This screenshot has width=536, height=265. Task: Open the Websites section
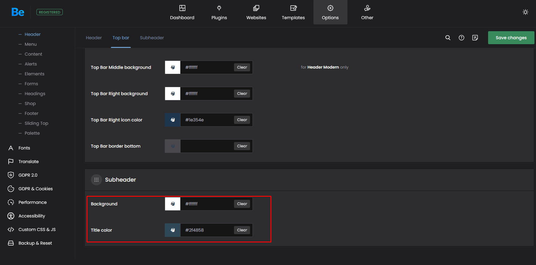pyautogui.click(x=256, y=12)
